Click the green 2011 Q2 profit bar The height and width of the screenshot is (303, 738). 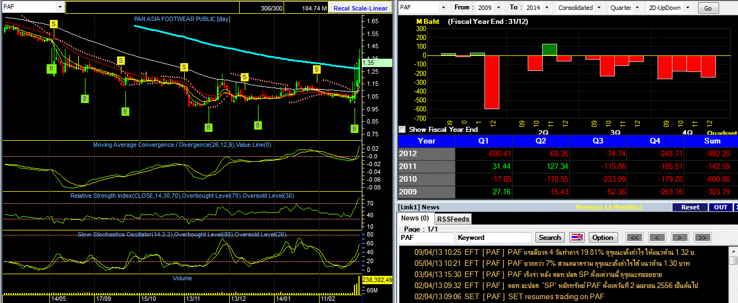point(549,50)
